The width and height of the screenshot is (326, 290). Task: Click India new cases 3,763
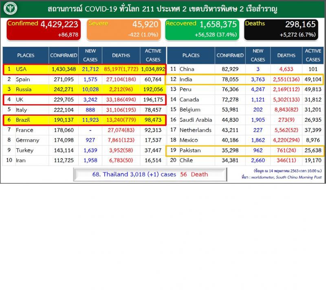[x=258, y=79]
